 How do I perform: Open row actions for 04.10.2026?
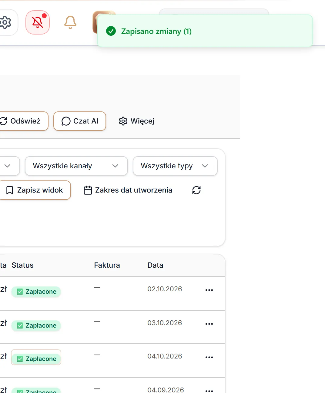[209, 357]
